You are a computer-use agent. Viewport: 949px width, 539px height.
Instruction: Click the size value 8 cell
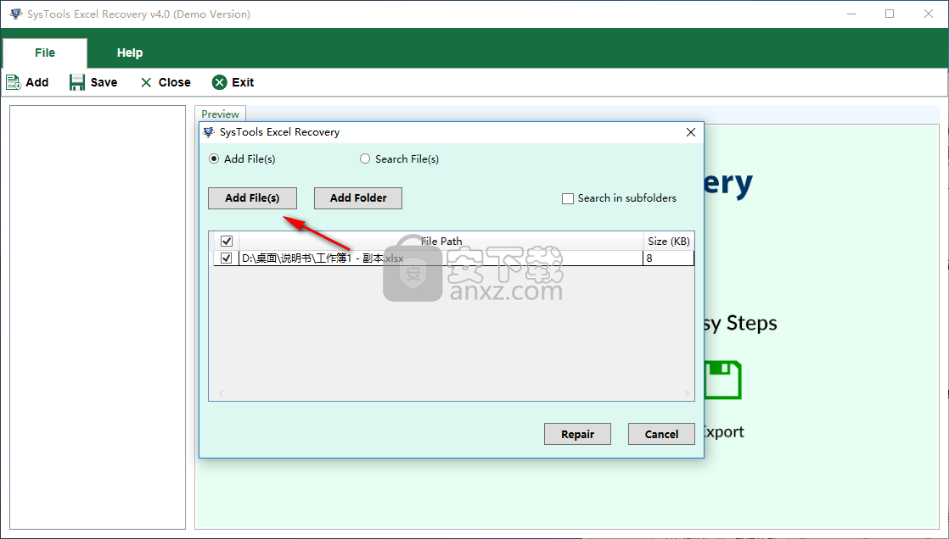click(x=669, y=258)
